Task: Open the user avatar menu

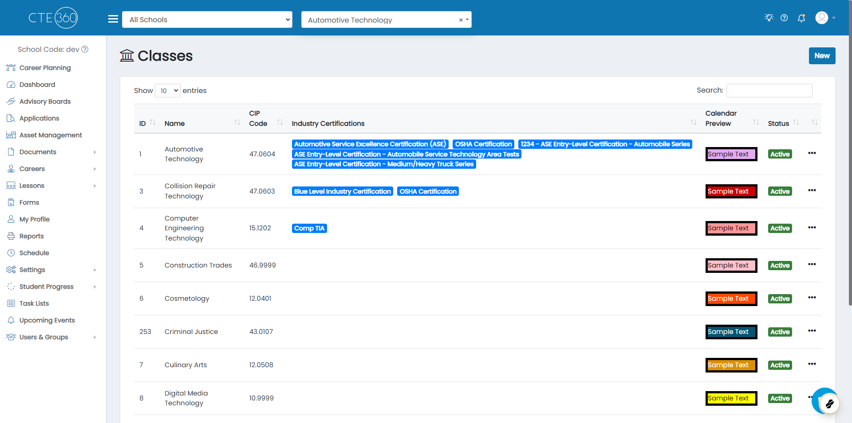Action: coord(824,18)
